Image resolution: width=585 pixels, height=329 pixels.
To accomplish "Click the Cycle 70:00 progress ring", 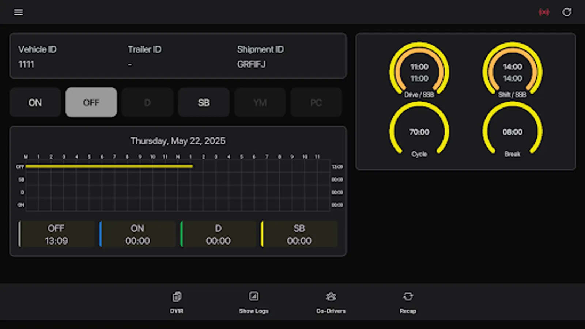I will pyautogui.click(x=419, y=132).
